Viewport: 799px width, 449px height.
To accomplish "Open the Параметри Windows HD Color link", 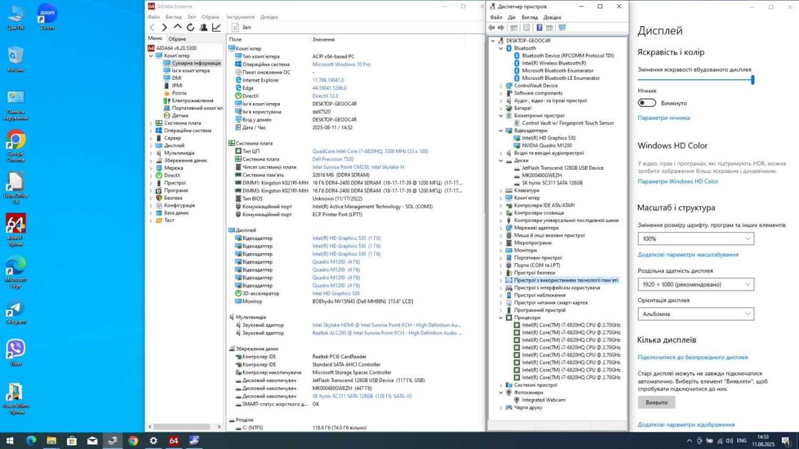I will 678,181.
